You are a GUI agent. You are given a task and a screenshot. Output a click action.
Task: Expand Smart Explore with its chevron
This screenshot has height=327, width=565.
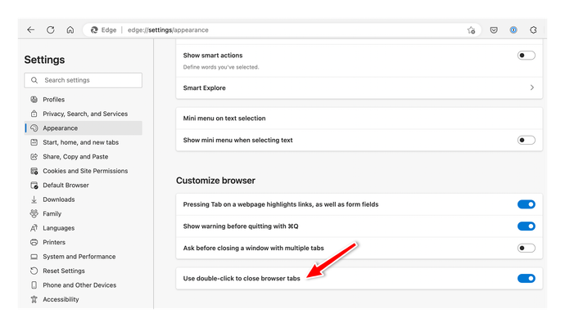pos(532,87)
